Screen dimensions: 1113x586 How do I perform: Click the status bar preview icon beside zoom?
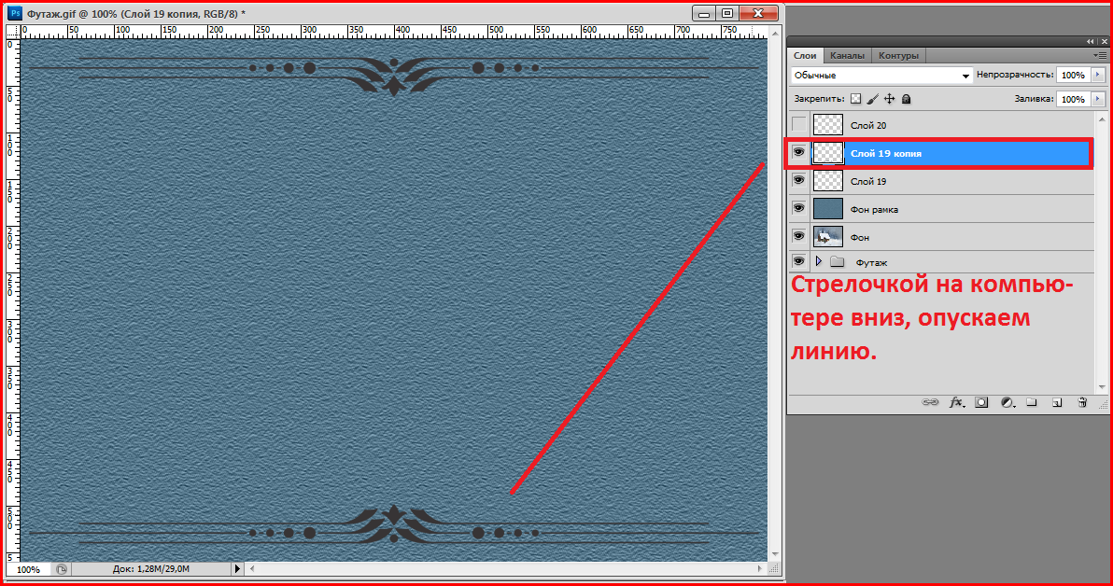click(62, 569)
